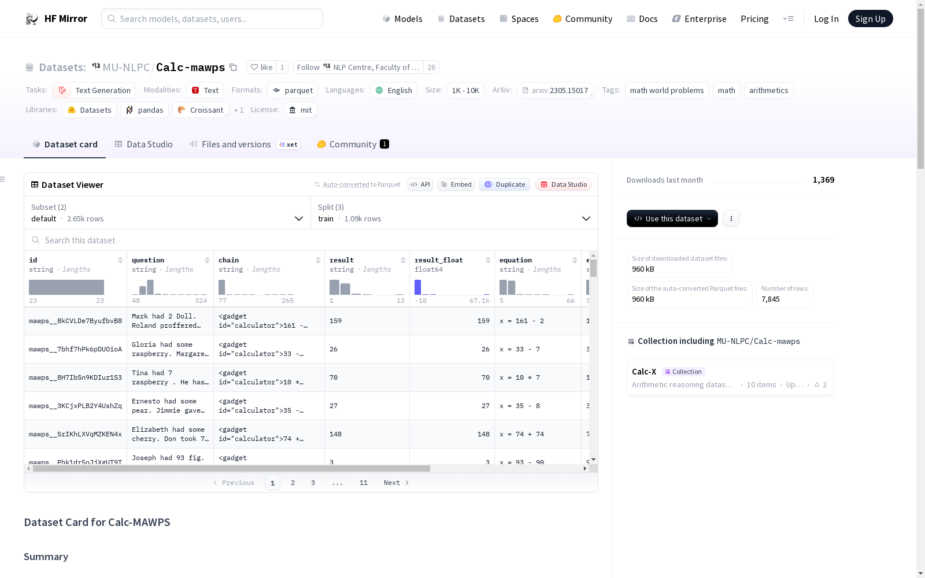Image resolution: width=925 pixels, height=578 pixels.
Task: Select the English language tag
Action: click(394, 90)
